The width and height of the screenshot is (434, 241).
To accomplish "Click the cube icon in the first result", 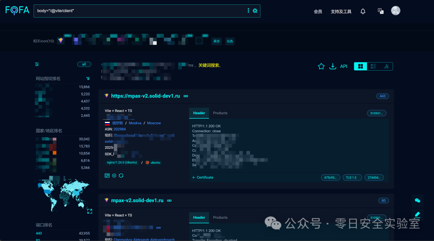I will (x=114, y=176).
